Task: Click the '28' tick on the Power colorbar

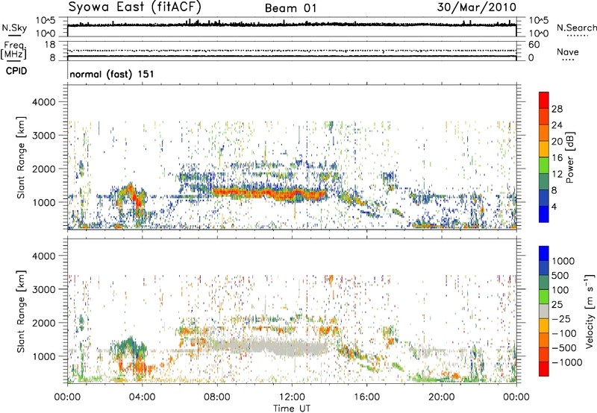Action: tap(557, 109)
